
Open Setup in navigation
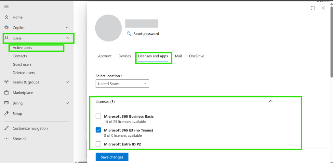[18, 114]
